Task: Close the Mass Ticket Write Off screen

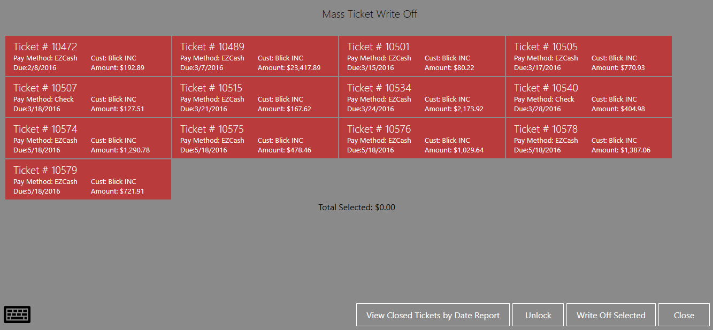Action: (684, 315)
